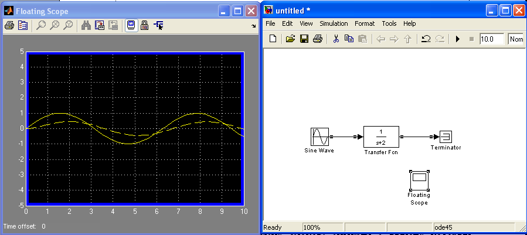Click the Redo icon in model toolbar

pos(440,39)
